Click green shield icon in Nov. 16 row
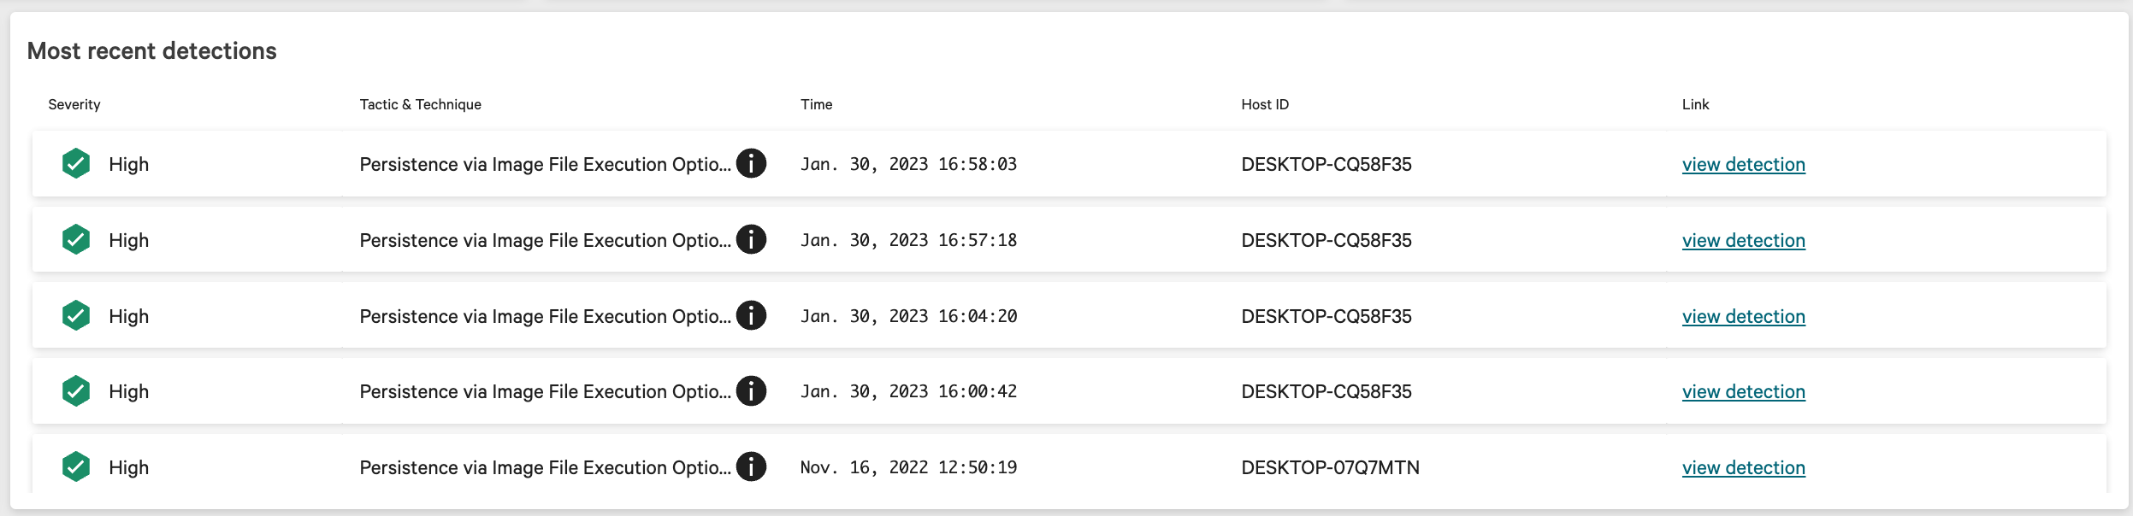The image size is (2133, 516). tap(76, 466)
